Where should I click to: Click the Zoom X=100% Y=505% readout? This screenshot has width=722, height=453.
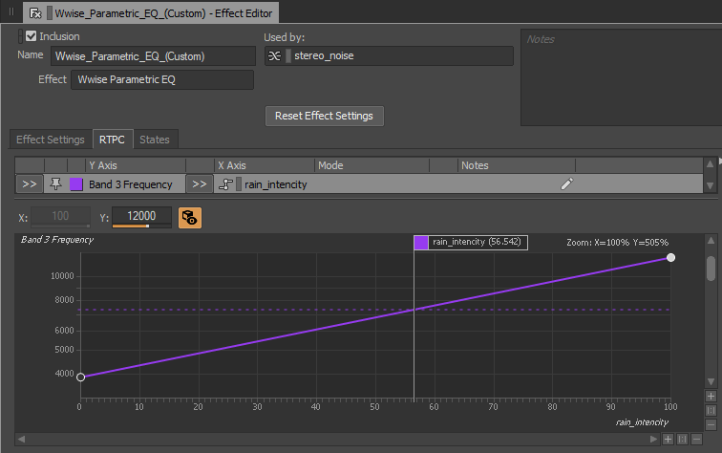coord(617,243)
